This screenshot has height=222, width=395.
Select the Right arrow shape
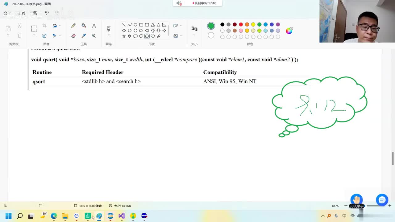tap(141, 31)
